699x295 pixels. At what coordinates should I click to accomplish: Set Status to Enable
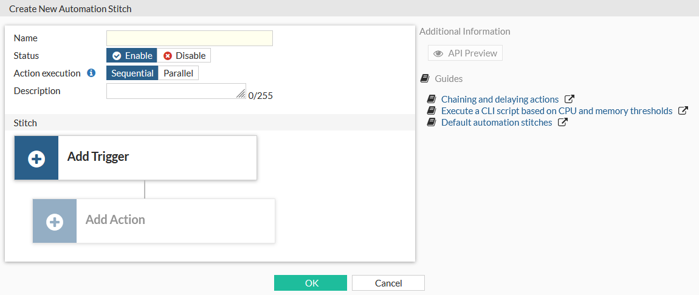132,56
